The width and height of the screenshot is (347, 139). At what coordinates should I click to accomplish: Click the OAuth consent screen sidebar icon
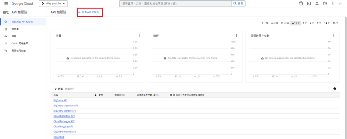(x=6, y=43)
